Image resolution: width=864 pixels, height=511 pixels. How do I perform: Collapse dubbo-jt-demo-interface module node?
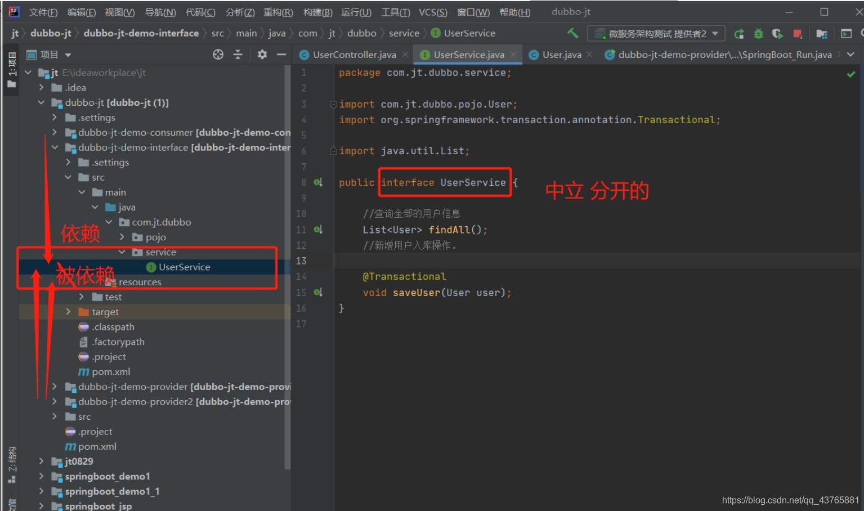55,147
